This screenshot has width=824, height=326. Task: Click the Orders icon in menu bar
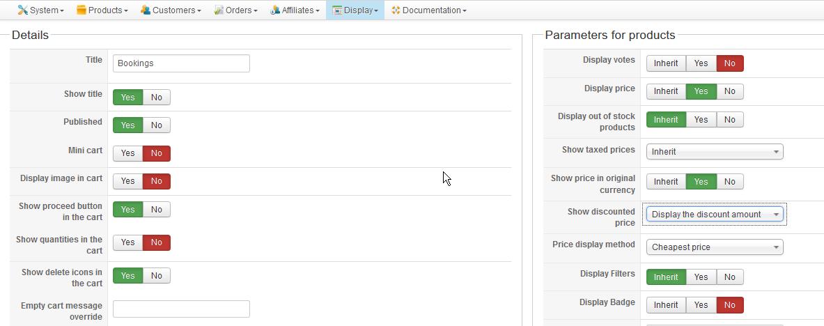(x=219, y=10)
